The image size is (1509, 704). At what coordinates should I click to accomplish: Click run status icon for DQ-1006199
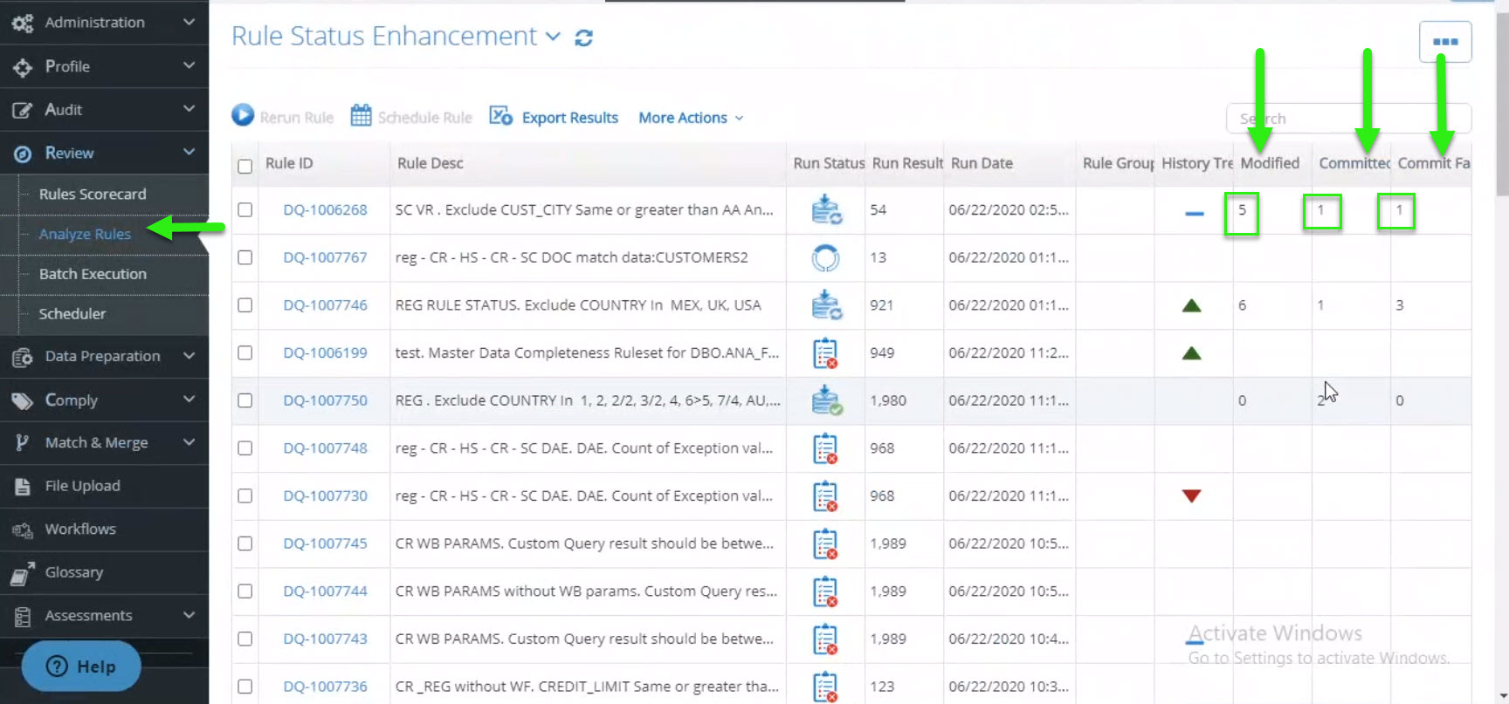click(825, 353)
